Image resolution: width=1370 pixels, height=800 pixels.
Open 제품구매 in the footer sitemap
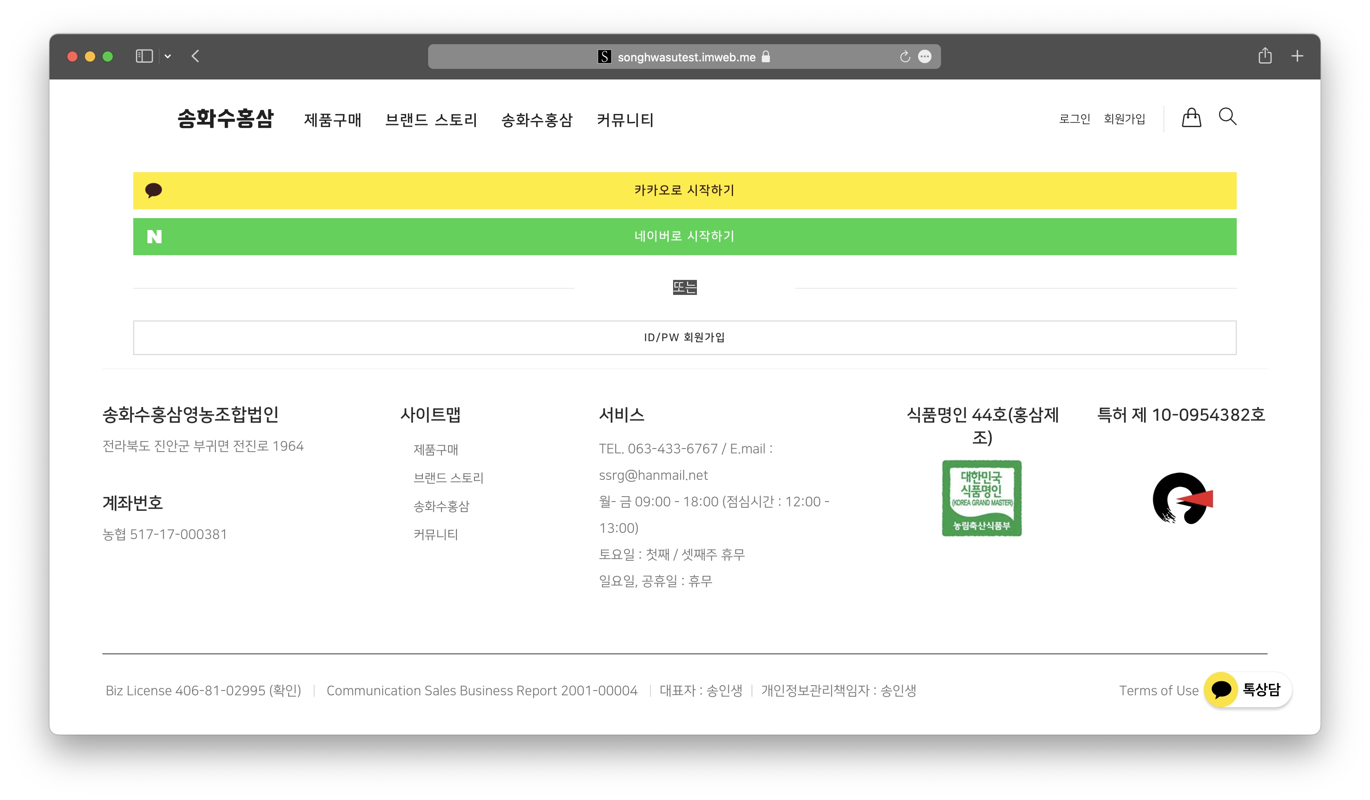(x=436, y=450)
